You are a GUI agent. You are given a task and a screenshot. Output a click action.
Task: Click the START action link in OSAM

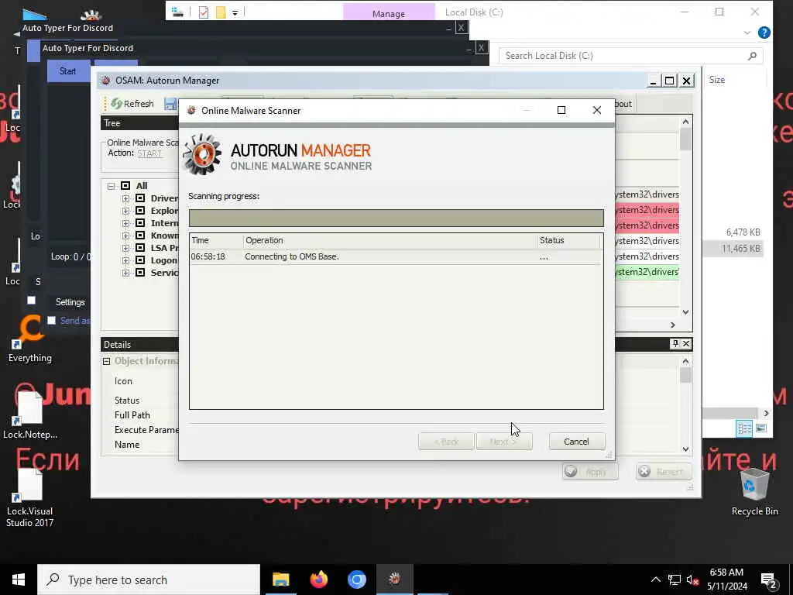point(149,153)
